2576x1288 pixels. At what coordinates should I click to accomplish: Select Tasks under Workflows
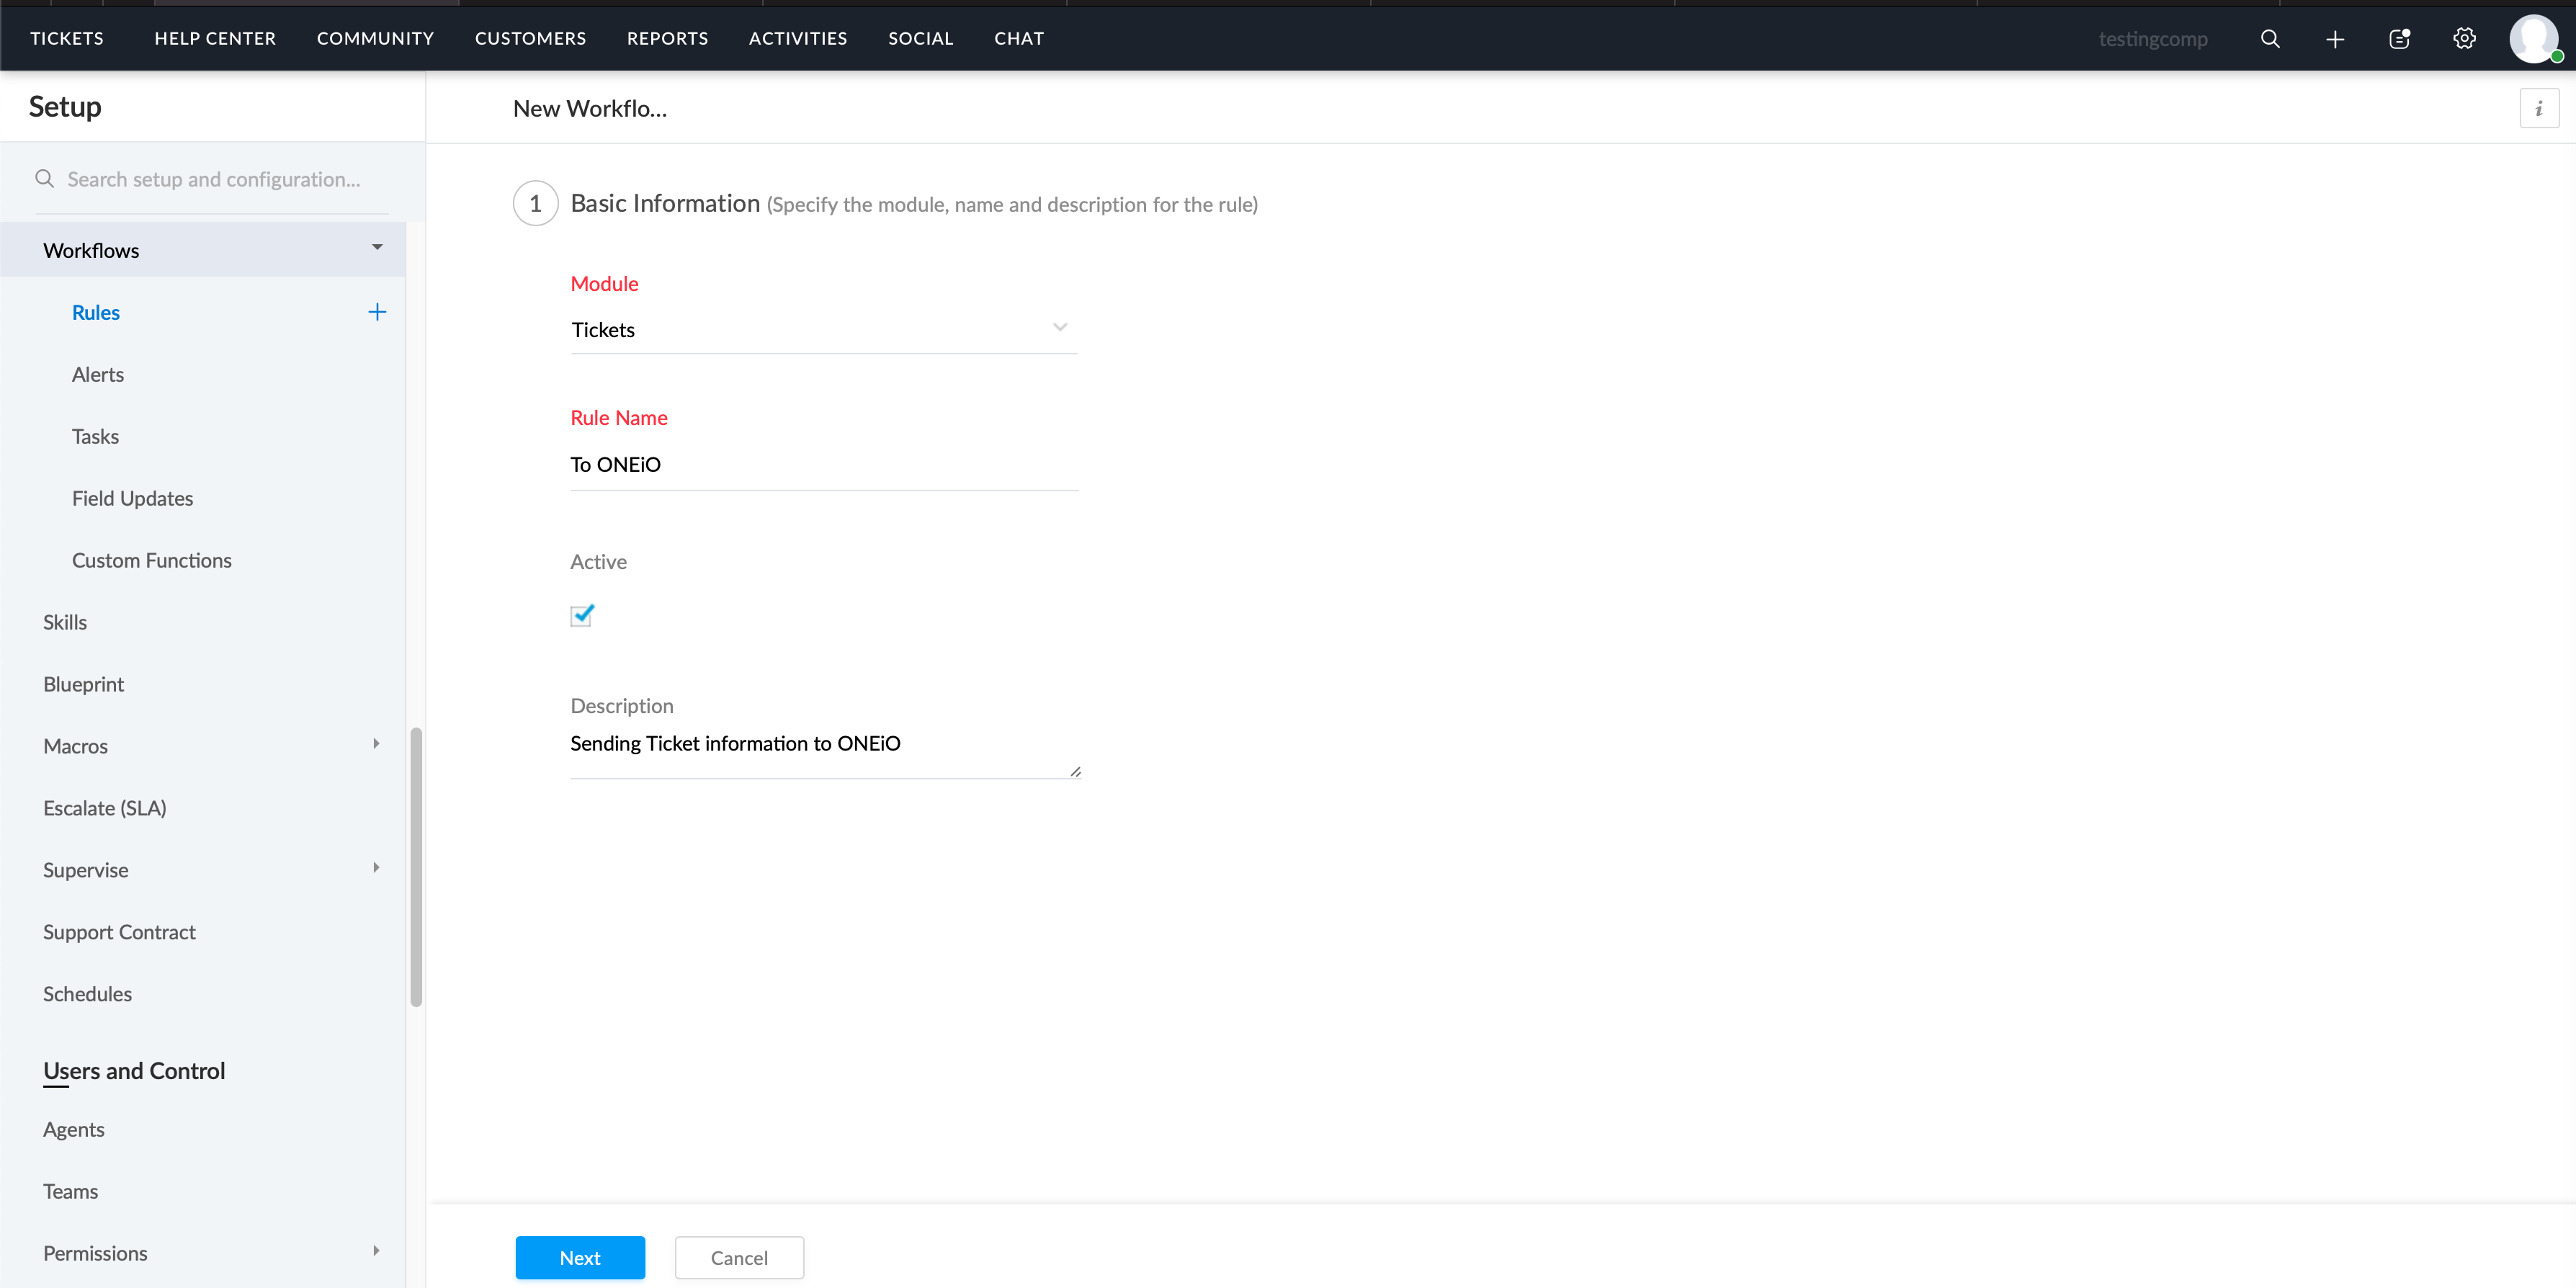point(95,436)
